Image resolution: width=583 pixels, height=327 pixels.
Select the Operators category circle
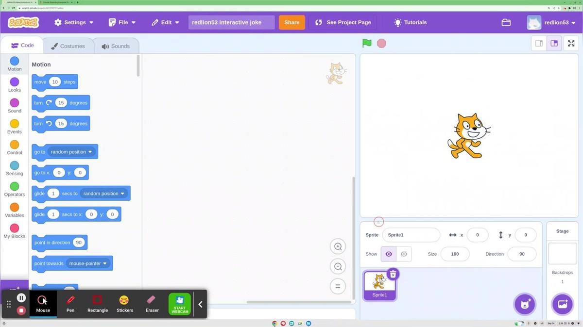coord(15,186)
